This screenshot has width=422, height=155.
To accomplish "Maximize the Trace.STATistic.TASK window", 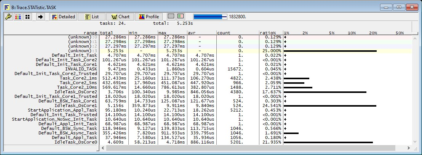I will [399, 6].
